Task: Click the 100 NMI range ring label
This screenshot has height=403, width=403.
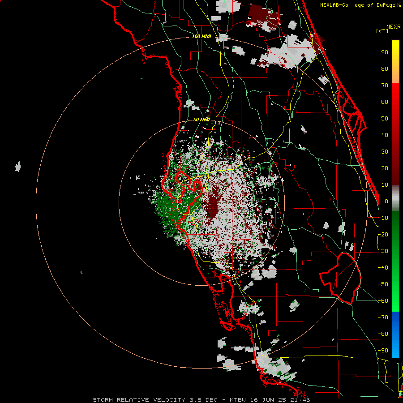Action: point(201,36)
